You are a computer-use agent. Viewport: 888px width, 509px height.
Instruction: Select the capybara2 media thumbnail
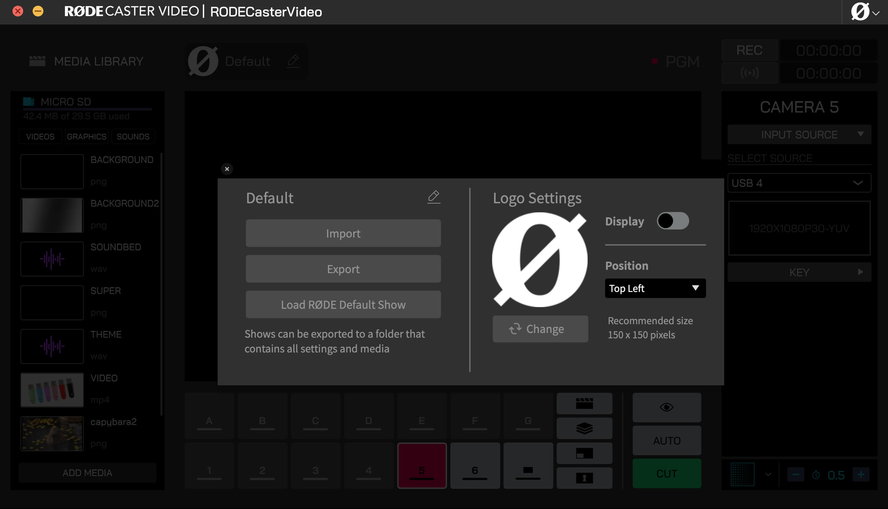click(52, 433)
